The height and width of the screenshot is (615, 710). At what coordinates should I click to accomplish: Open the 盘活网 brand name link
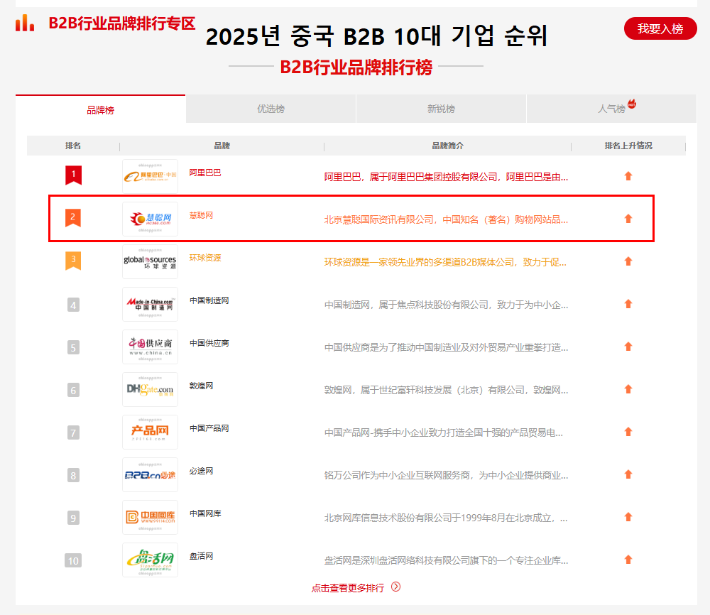click(x=201, y=555)
